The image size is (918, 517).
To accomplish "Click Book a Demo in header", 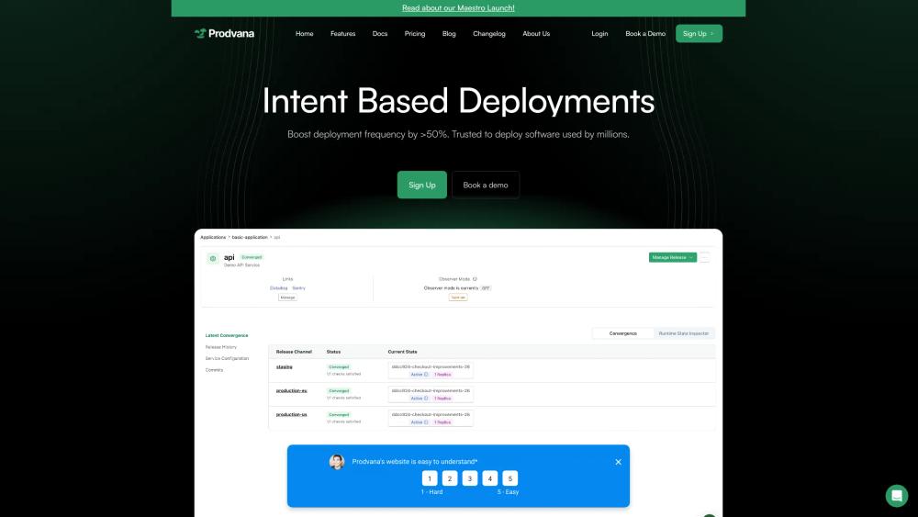I will tap(645, 33).
